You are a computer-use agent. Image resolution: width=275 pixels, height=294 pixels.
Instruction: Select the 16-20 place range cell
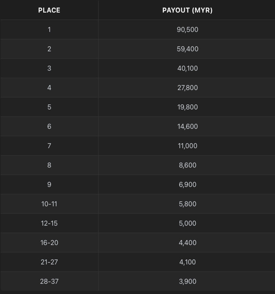coord(49,243)
